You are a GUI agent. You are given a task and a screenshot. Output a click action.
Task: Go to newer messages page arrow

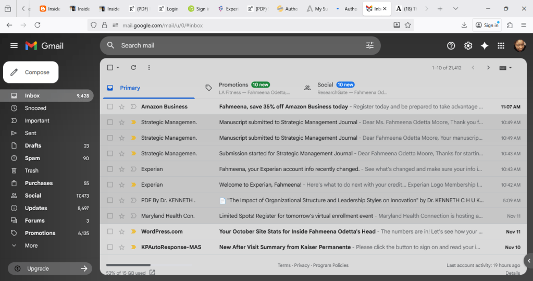473,67
